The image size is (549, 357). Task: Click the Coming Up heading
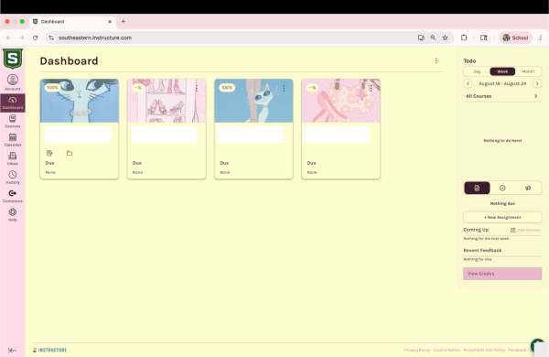pyautogui.click(x=476, y=230)
